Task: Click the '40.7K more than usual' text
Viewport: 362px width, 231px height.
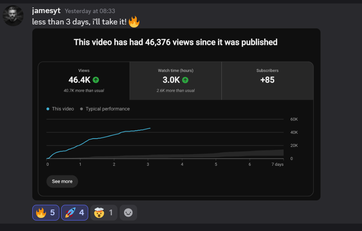Action: pos(84,90)
